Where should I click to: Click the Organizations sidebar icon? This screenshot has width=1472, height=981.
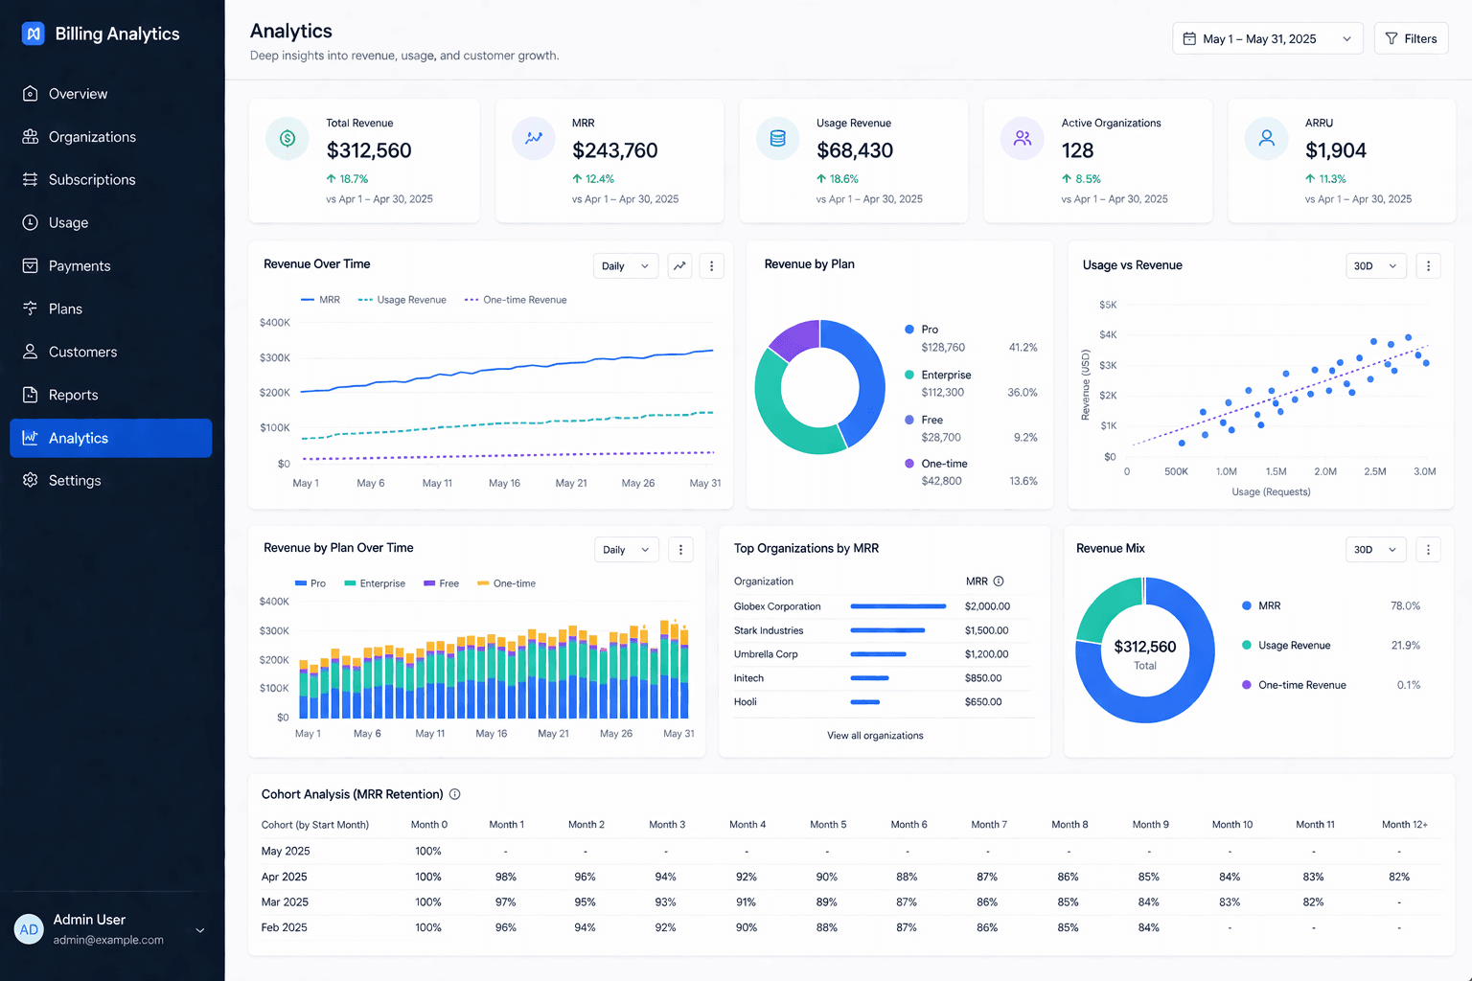click(x=31, y=137)
